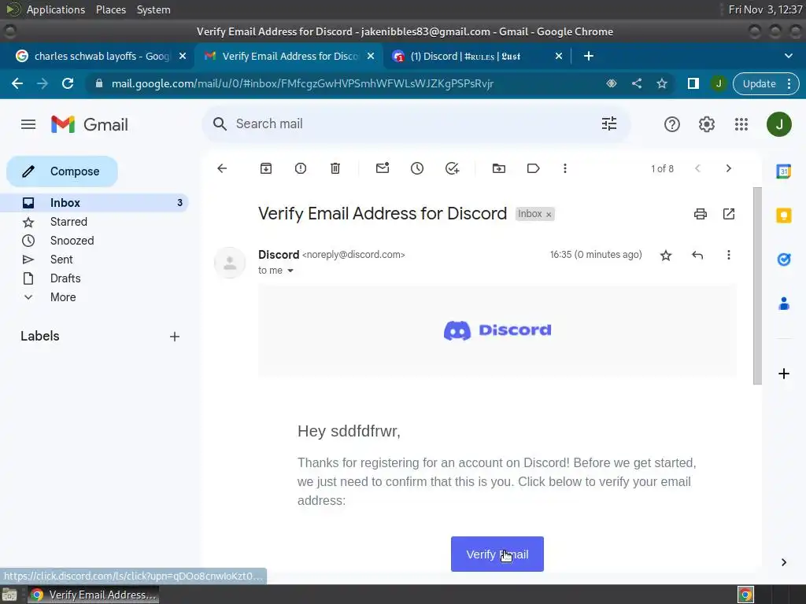Click the Compose button
This screenshot has height=604, width=806.
point(62,171)
